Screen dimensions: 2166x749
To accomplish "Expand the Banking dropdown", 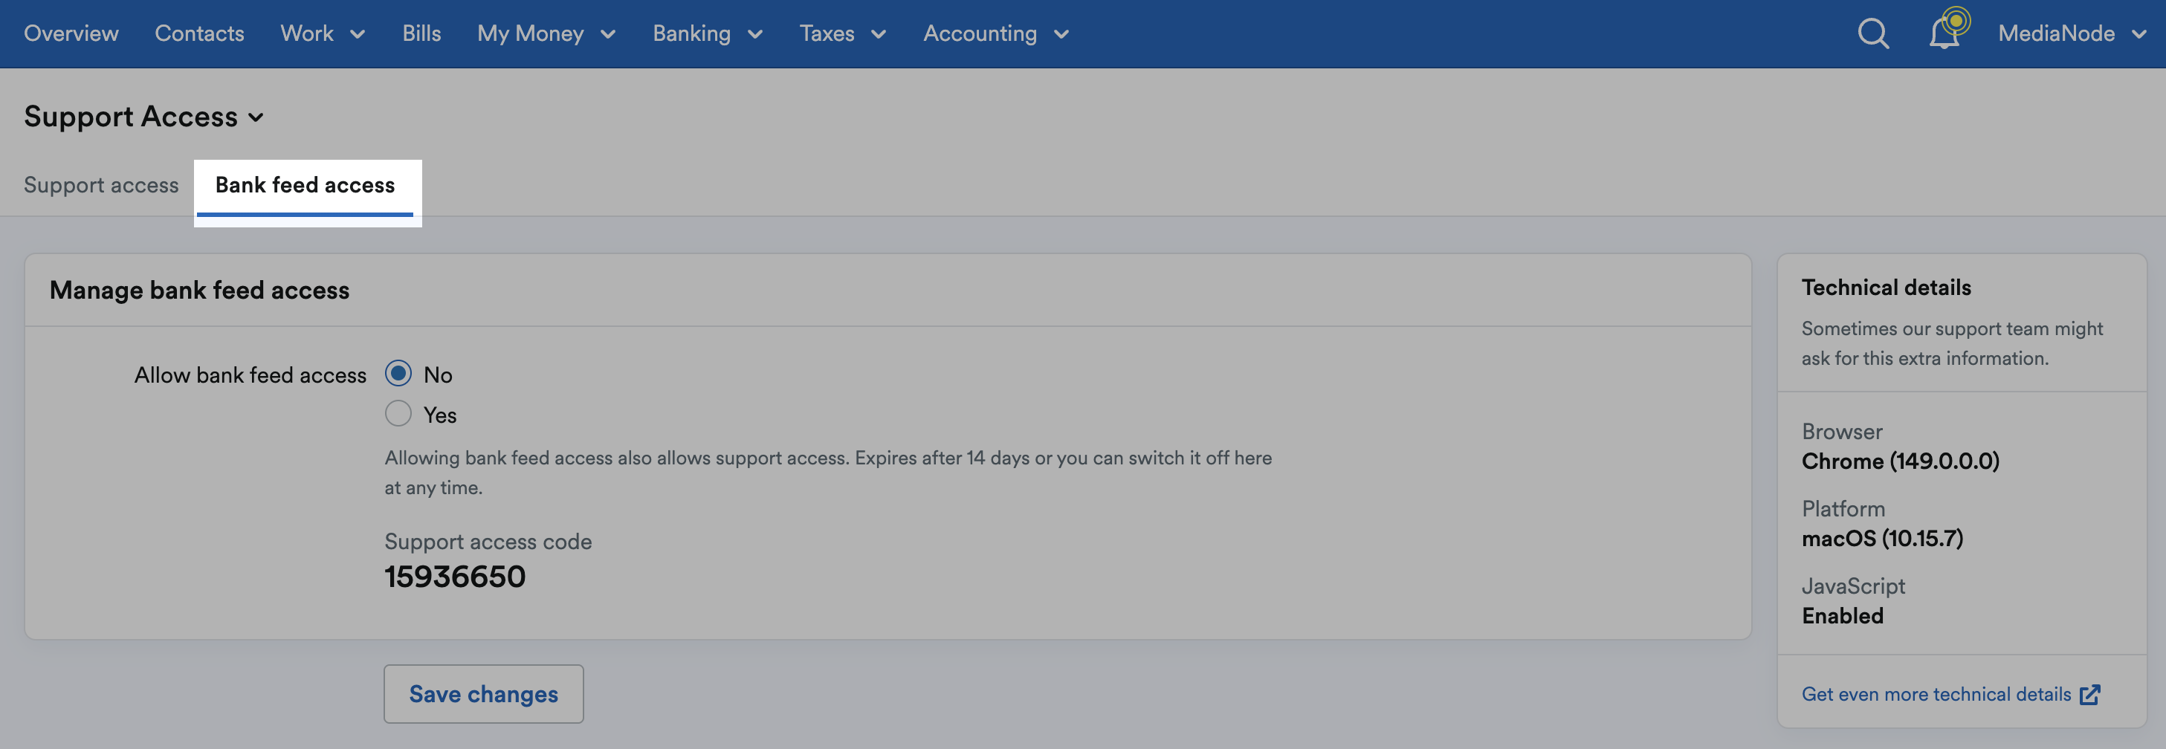I will pos(708,33).
